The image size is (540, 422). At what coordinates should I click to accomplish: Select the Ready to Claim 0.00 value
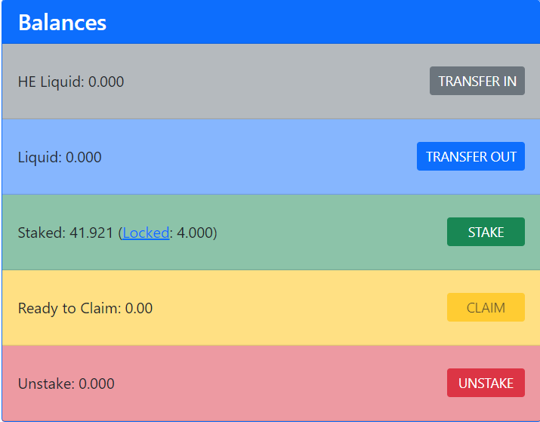(139, 309)
